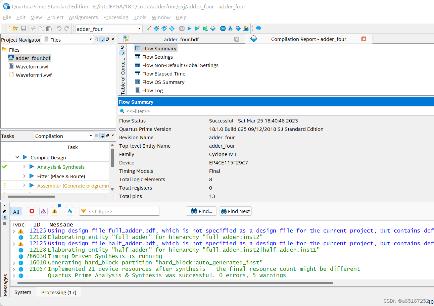Expand the Analysis & Synthesis task
This screenshot has height=306, width=434.
24,167
